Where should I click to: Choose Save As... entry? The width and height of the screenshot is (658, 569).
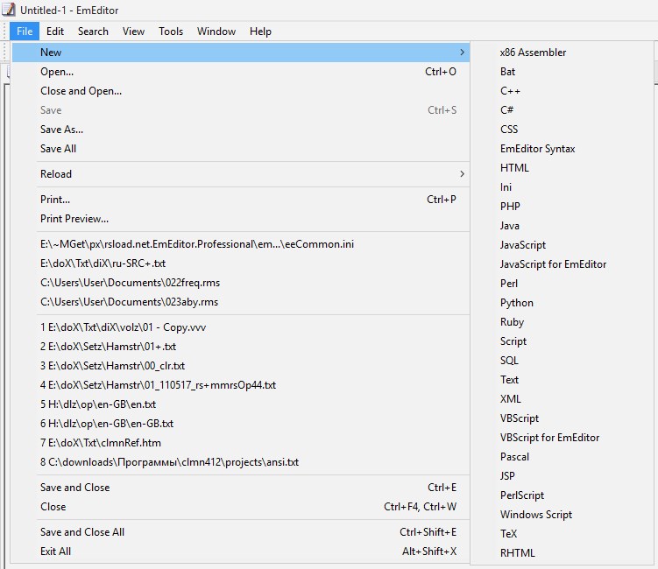pos(240,130)
